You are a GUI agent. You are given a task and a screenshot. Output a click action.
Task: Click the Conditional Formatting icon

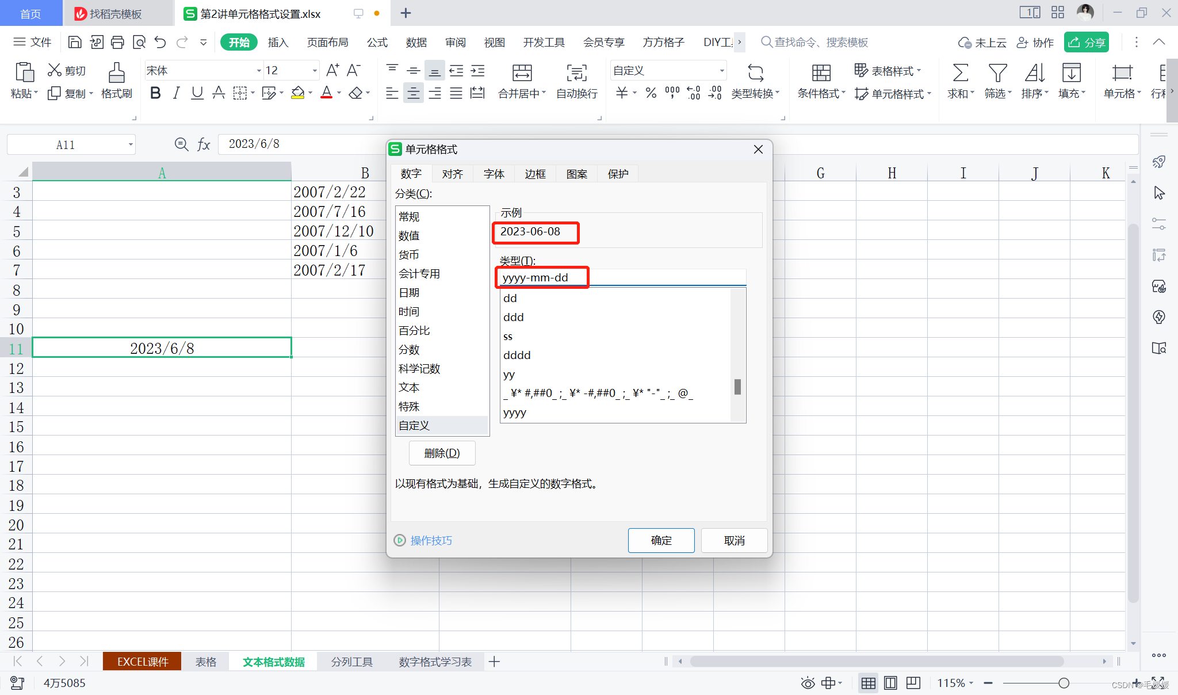pyautogui.click(x=821, y=74)
